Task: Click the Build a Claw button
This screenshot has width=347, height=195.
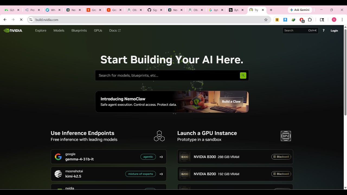Action: (x=231, y=102)
